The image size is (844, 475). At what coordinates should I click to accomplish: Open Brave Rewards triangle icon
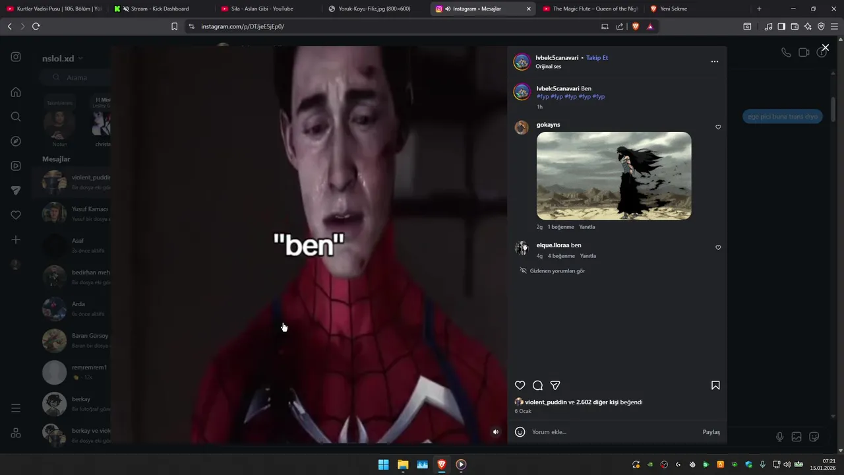[650, 26]
